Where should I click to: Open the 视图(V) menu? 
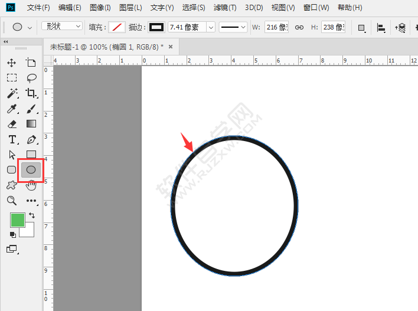tap(283, 8)
